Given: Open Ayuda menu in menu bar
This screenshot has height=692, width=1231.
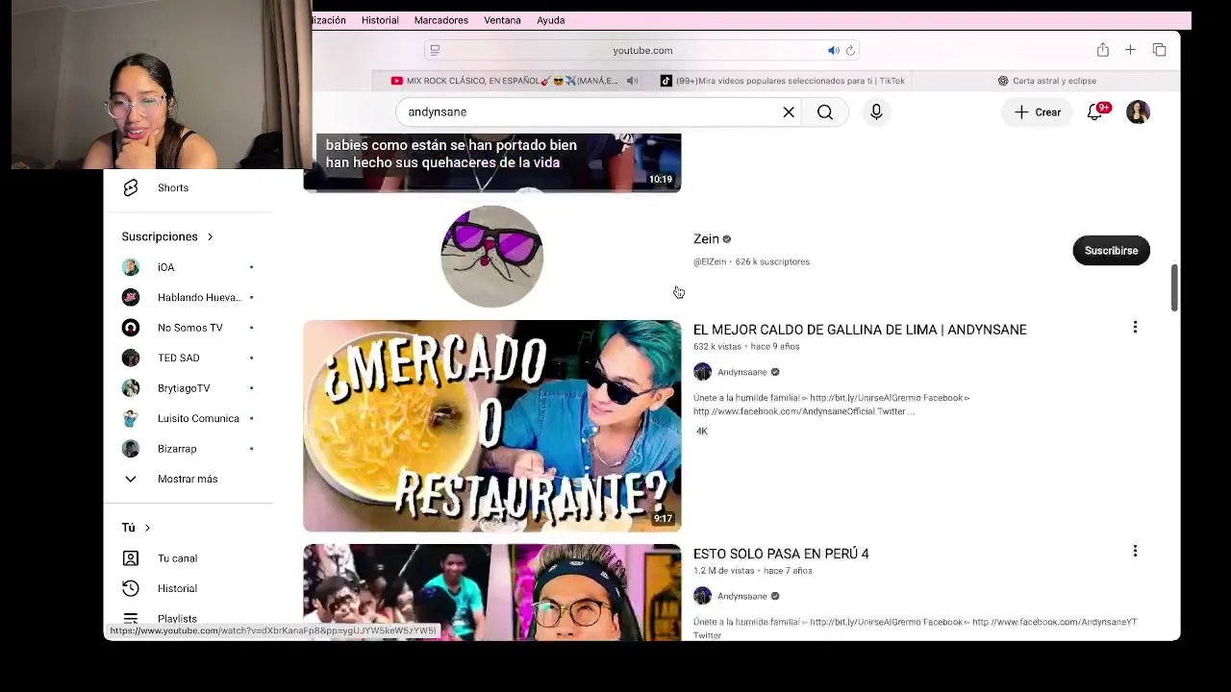Looking at the screenshot, I should click(551, 20).
